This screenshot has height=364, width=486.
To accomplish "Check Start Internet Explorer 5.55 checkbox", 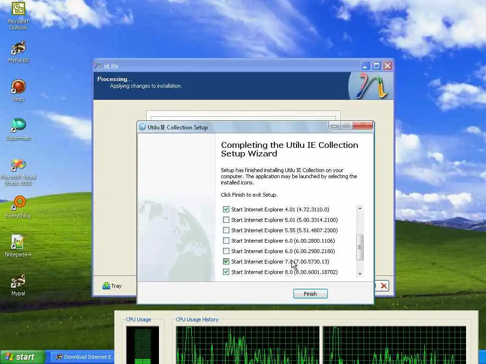I will click(226, 230).
